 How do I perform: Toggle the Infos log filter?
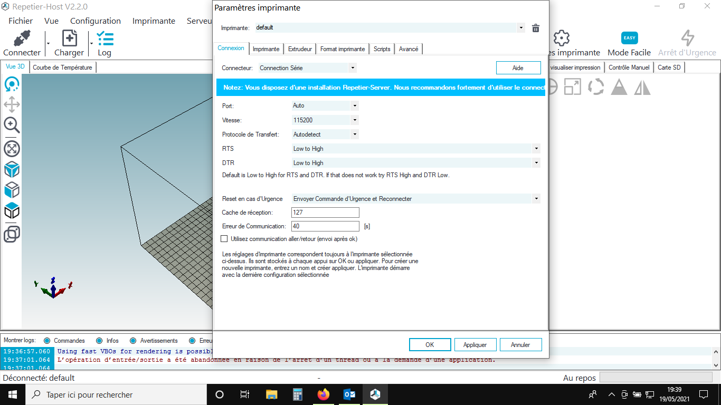click(x=99, y=341)
